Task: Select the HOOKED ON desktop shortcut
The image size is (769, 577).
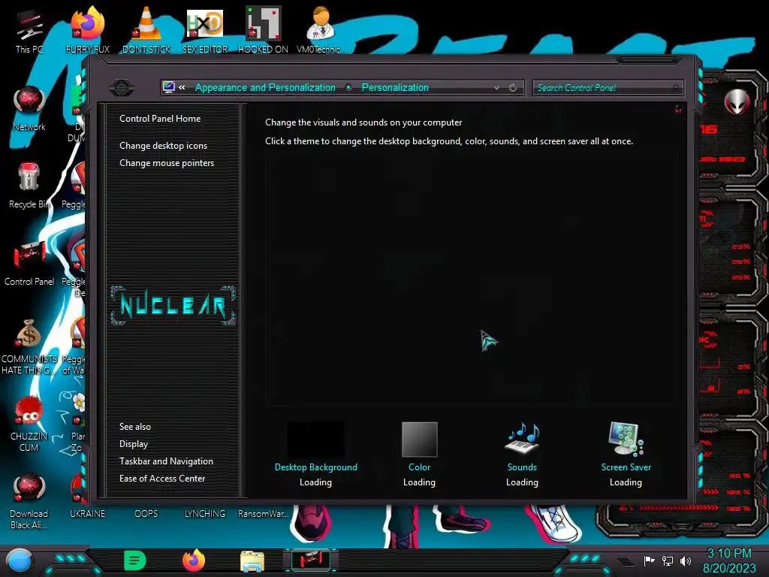Action: tap(263, 30)
